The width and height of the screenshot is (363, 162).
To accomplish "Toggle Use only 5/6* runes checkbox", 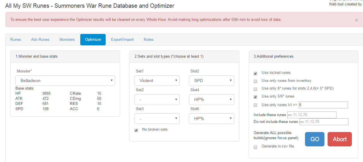I will (255, 97).
